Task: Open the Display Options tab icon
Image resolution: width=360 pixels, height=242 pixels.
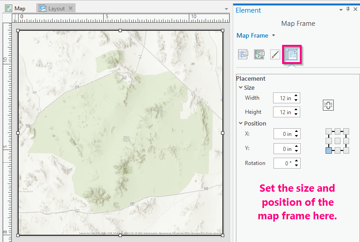Action: 259,54
